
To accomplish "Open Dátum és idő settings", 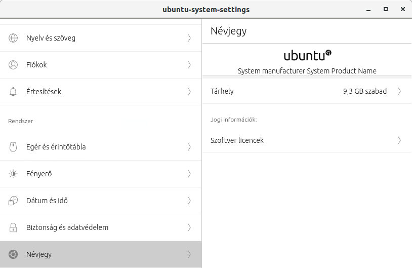I will 101,201.
